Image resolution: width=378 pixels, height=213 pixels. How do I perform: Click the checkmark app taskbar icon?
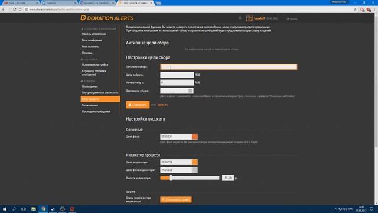[x=53, y=209]
